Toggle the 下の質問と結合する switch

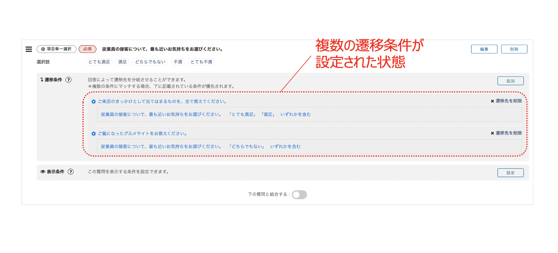[299, 195]
